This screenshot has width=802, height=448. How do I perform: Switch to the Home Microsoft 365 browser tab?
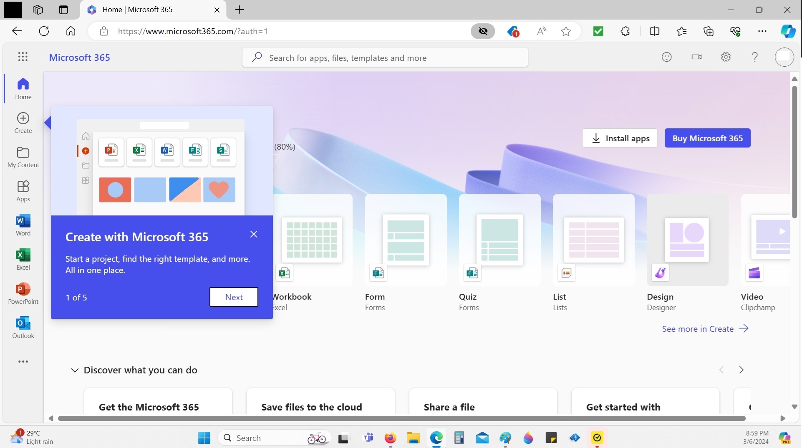[x=138, y=10]
